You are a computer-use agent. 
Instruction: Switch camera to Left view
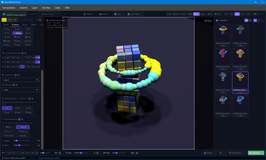click(183, 14)
